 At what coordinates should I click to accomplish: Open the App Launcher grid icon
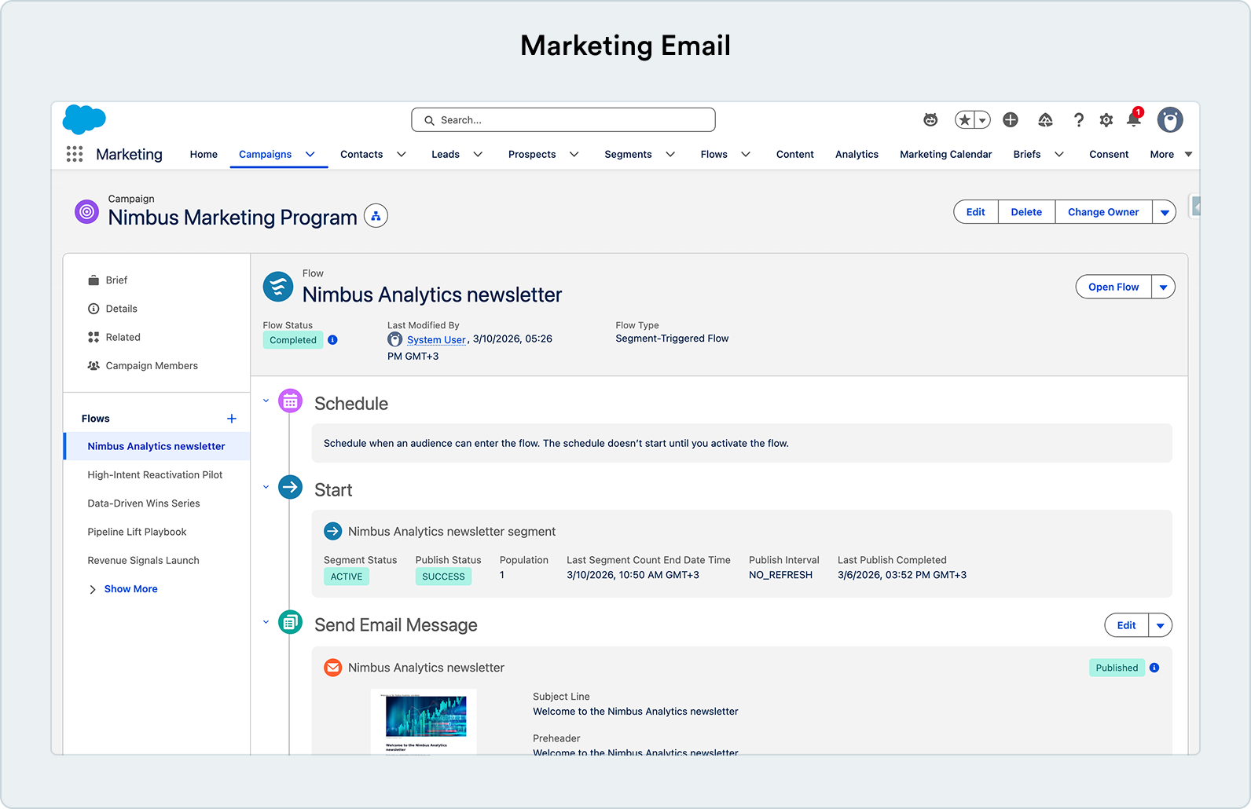click(75, 154)
